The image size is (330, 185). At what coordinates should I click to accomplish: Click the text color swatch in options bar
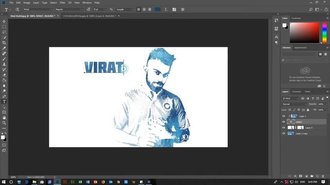click(x=158, y=9)
